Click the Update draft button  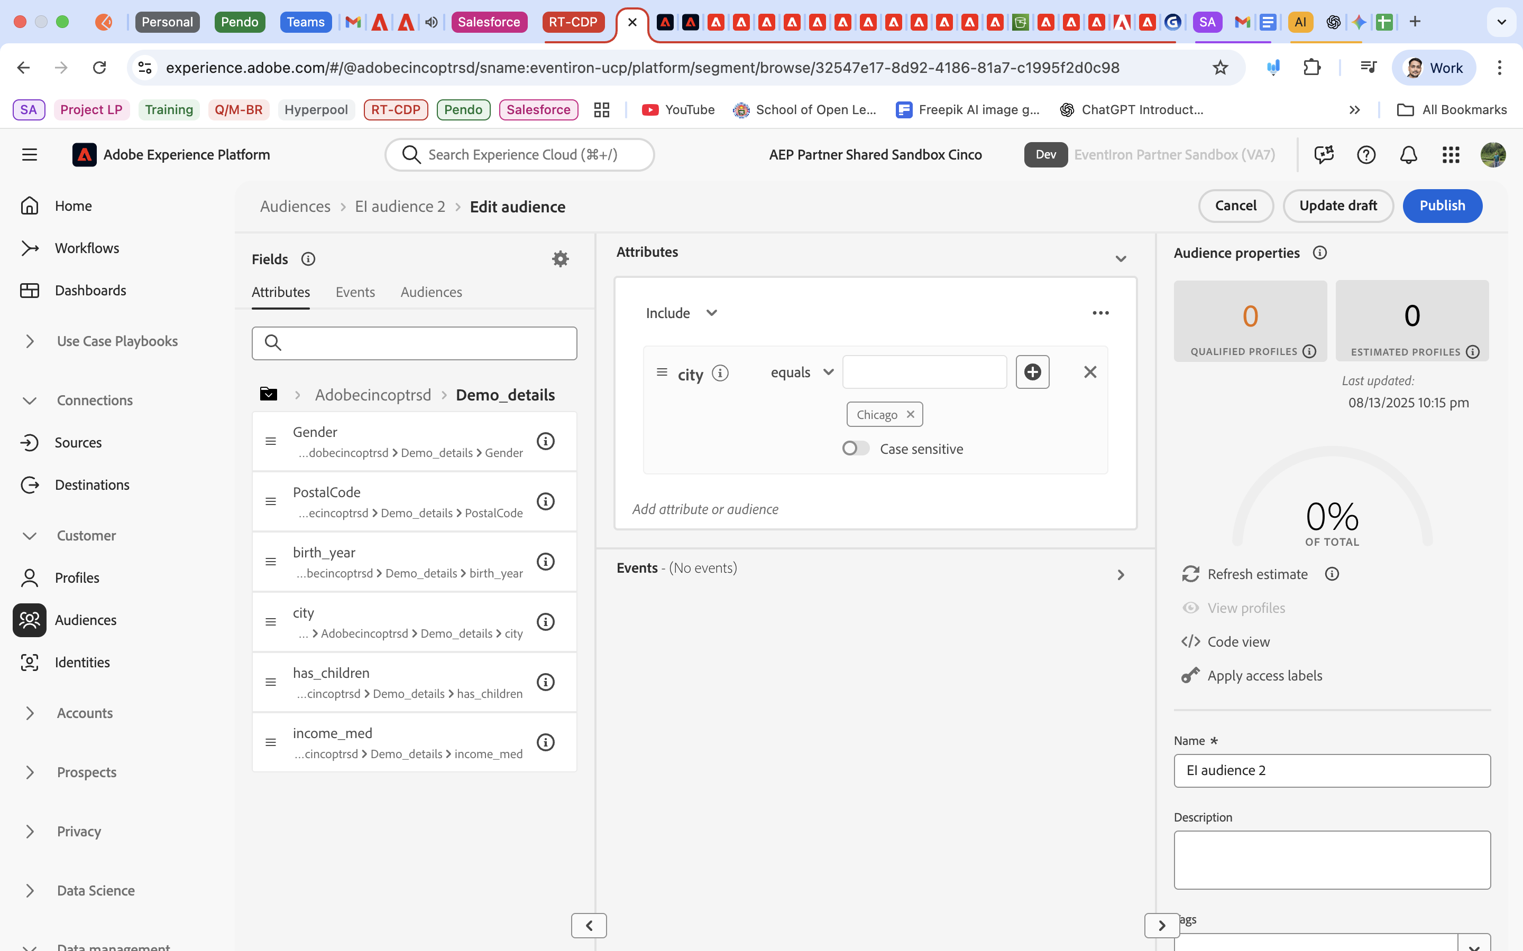pyautogui.click(x=1338, y=206)
